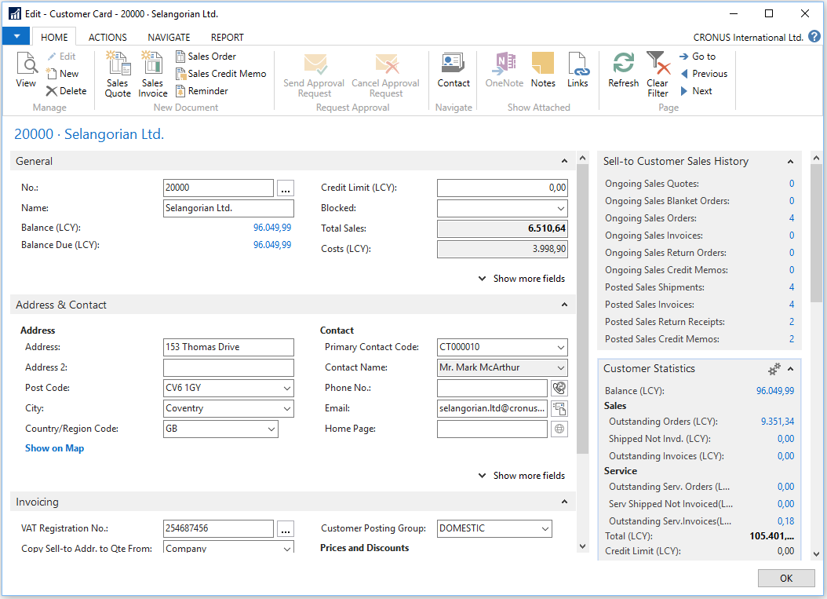This screenshot has width=827, height=599.
Task: Go to the Previous customer record
Action: pyautogui.click(x=704, y=73)
